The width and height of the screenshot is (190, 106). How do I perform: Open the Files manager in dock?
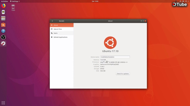coord(3,18)
